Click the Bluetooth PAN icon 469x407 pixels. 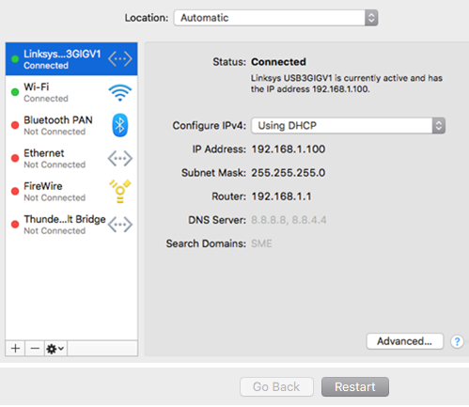tap(120, 125)
